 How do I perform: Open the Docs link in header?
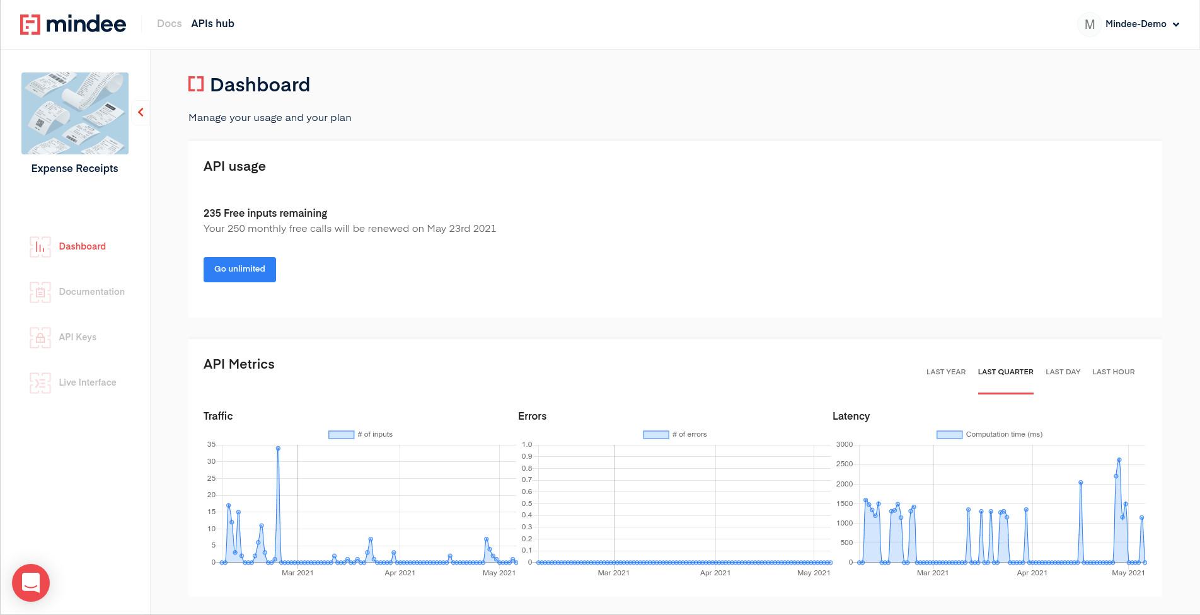[x=169, y=23]
